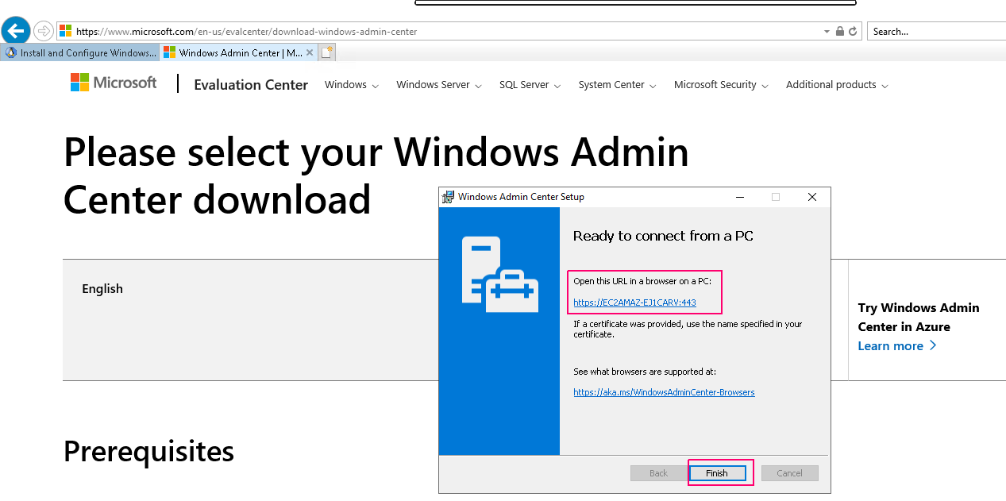
Task: Open the aka.ms WindowsAdminCenter-Browsers link
Action: 664,392
